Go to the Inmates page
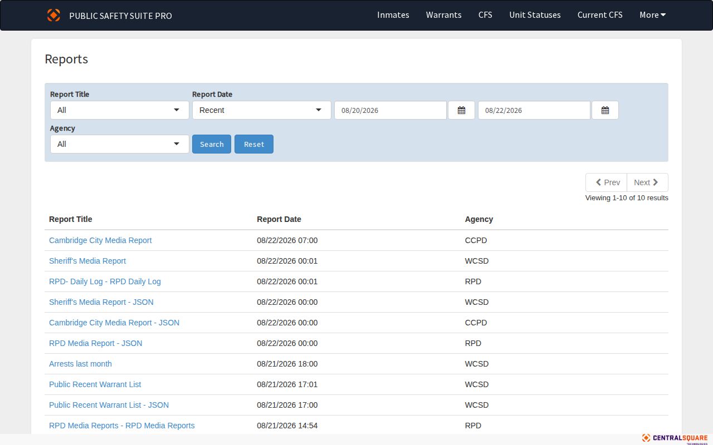This screenshot has width=713, height=445. (393, 15)
